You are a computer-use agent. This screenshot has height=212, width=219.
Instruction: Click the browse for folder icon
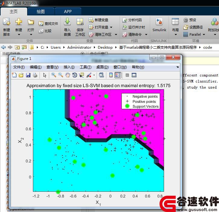pos(24,47)
